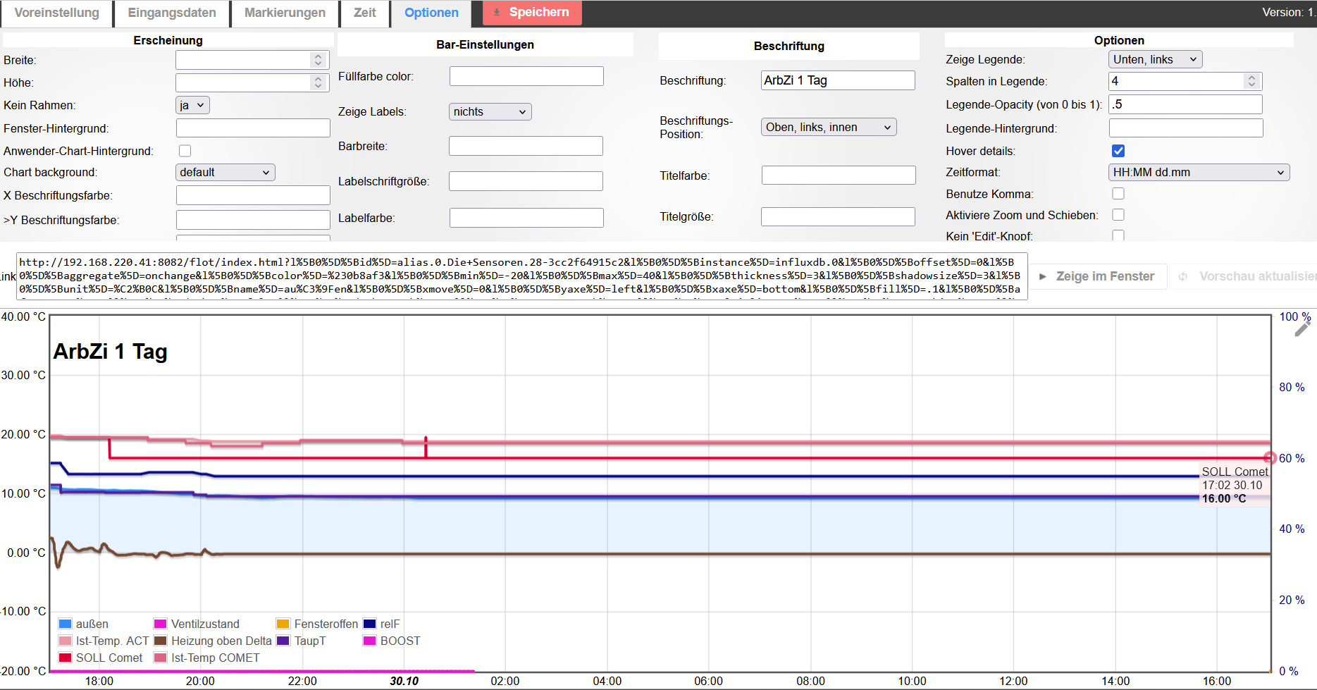Screen dimensions: 1317x690
Task: Tick the Anwender-Chart-Hintergrund checkbox
Action: (185, 151)
